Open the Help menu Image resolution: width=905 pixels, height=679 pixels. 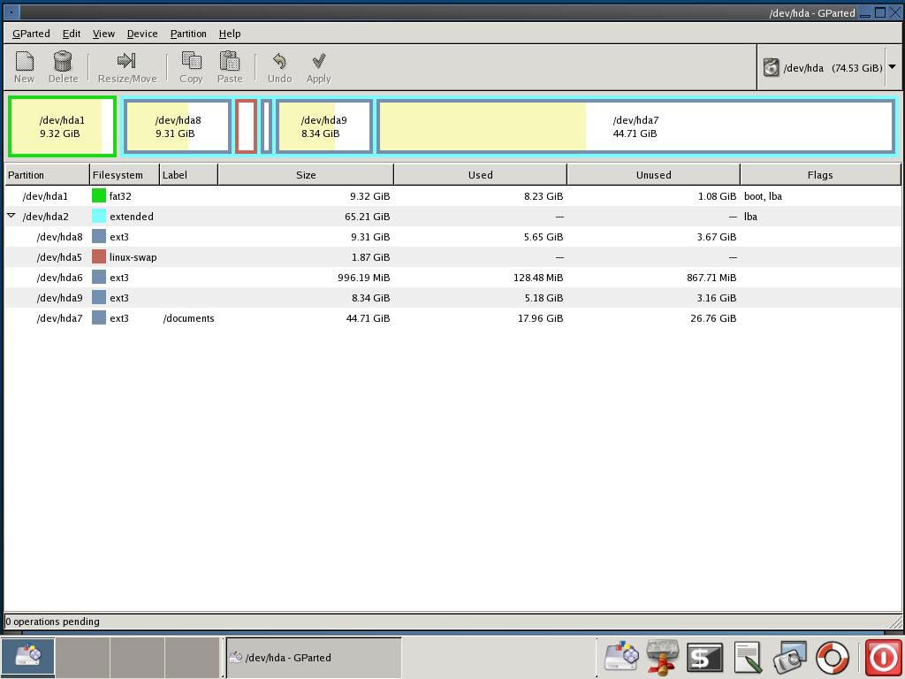230,34
